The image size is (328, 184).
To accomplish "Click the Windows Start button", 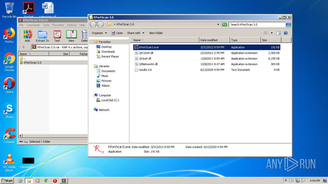I will click(x=7, y=180).
